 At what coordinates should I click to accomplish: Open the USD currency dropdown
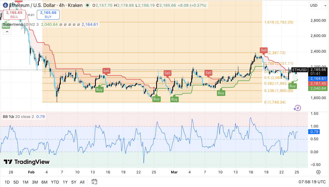tap(317, 5)
